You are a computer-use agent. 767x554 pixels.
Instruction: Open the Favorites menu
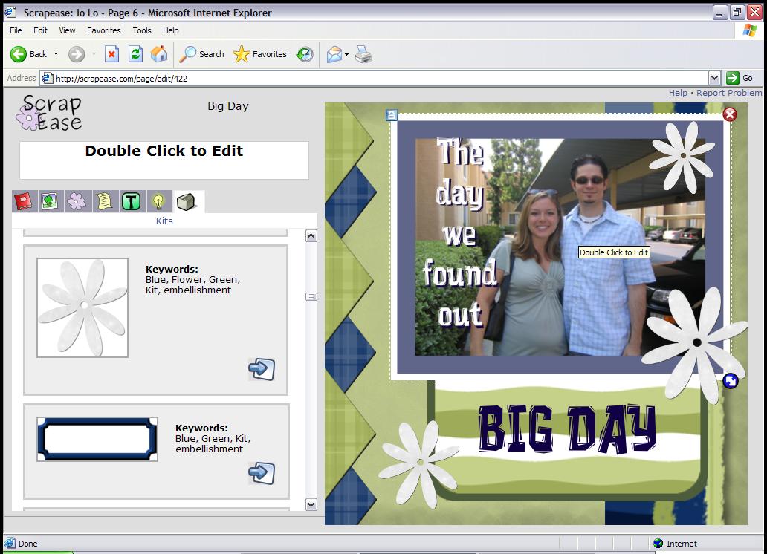104,30
